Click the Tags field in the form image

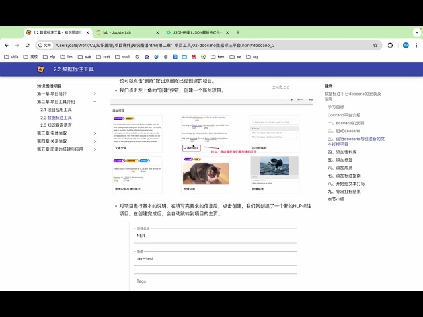215,282
